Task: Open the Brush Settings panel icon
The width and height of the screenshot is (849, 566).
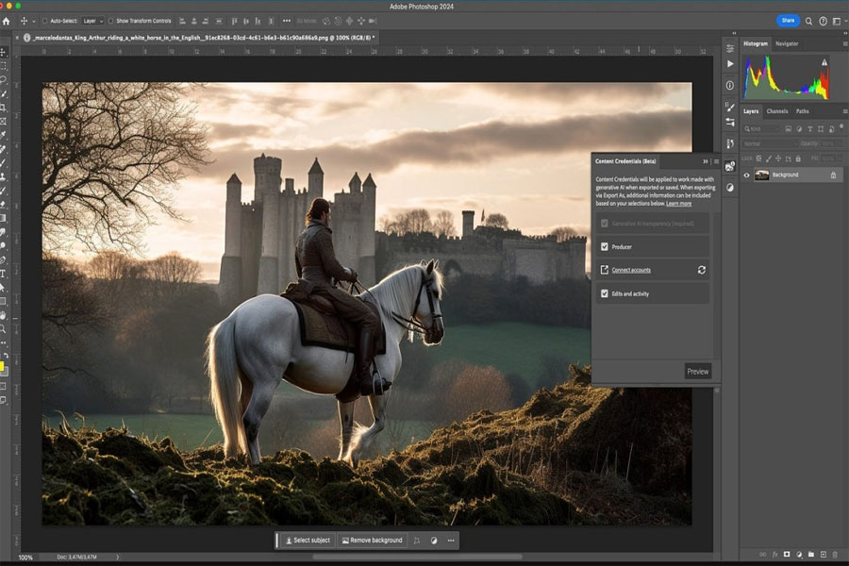Action: [730, 108]
